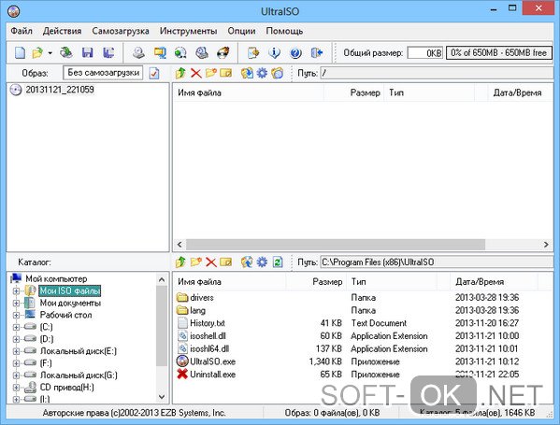Click the catalog pane gear icon
Viewport: 560px width, 425px height.
pyautogui.click(x=262, y=262)
